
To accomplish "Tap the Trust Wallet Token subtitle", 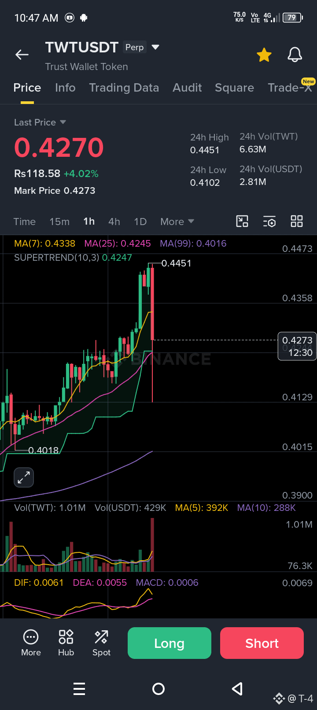I will click(86, 67).
